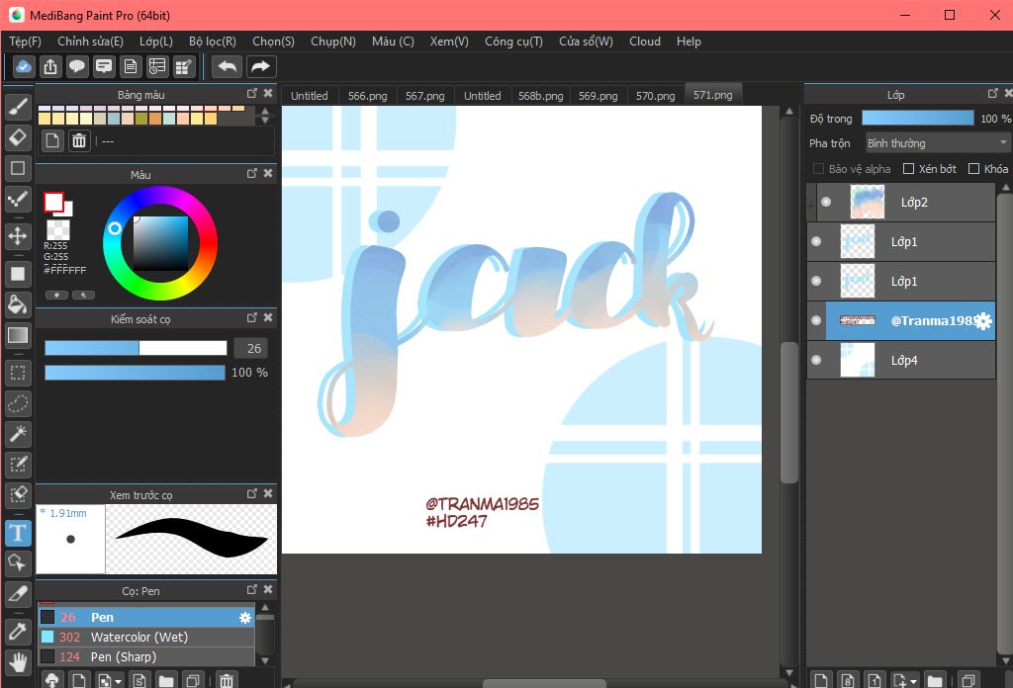Delete brush with trash icon
The width and height of the screenshot is (1013, 688).
pyautogui.click(x=227, y=680)
